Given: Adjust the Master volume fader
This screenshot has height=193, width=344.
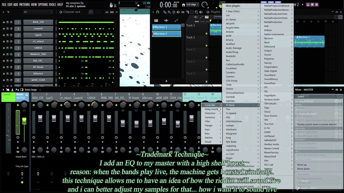Looking at the screenshot, I should 24,121.
